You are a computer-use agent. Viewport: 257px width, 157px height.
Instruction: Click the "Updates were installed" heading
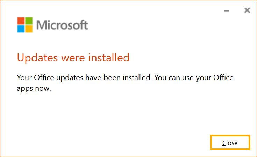[x=73, y=57]
